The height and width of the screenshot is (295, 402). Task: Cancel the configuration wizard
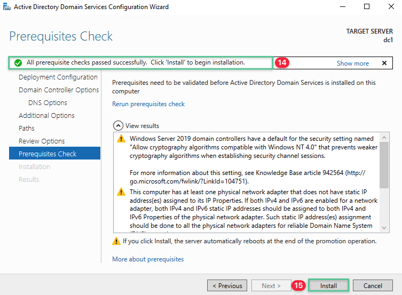click(x=373, y=285)
